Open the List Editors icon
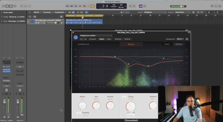This screenshot has width=223, height=122. click(x=212, y=6)
